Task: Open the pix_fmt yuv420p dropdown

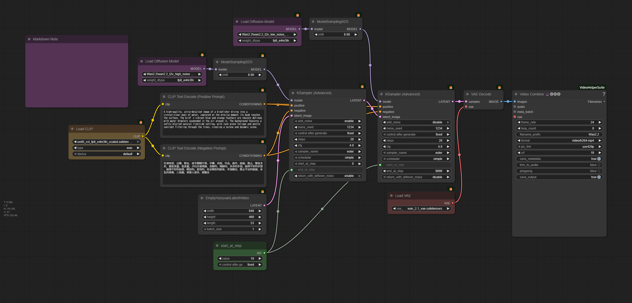Action: [559, 147]
